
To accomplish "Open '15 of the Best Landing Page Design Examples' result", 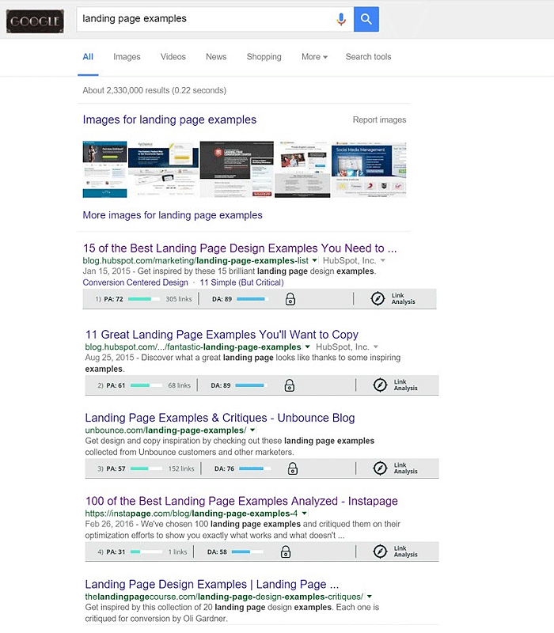I will tap(240, 248).
